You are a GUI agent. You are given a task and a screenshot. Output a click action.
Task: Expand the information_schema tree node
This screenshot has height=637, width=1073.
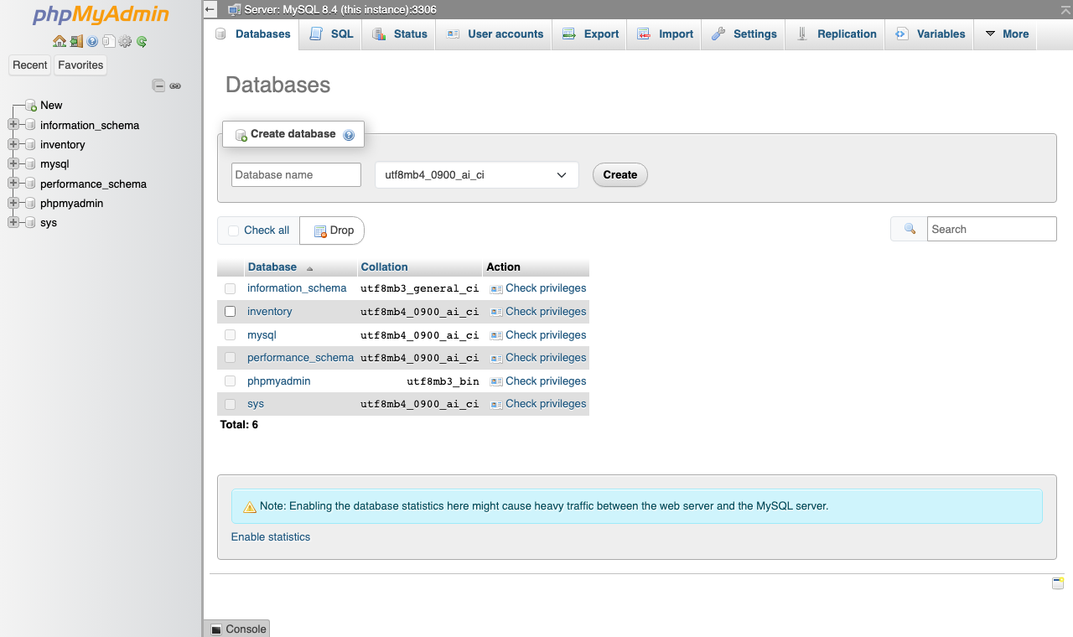click(13, 125)
